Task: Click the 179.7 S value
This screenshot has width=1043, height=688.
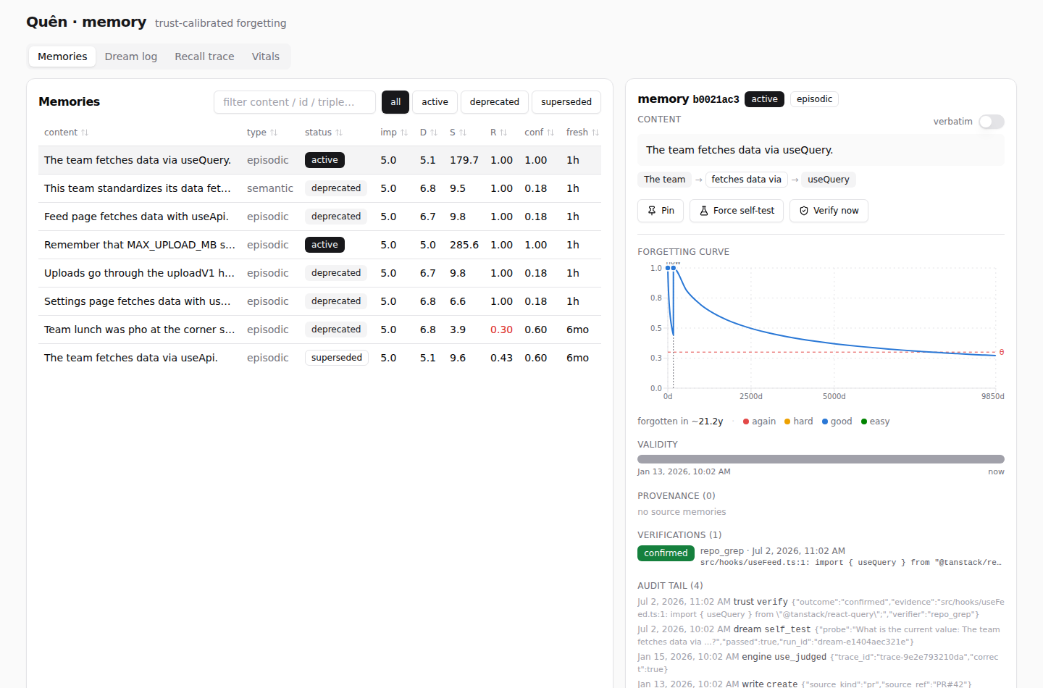Action: [464, 160]
